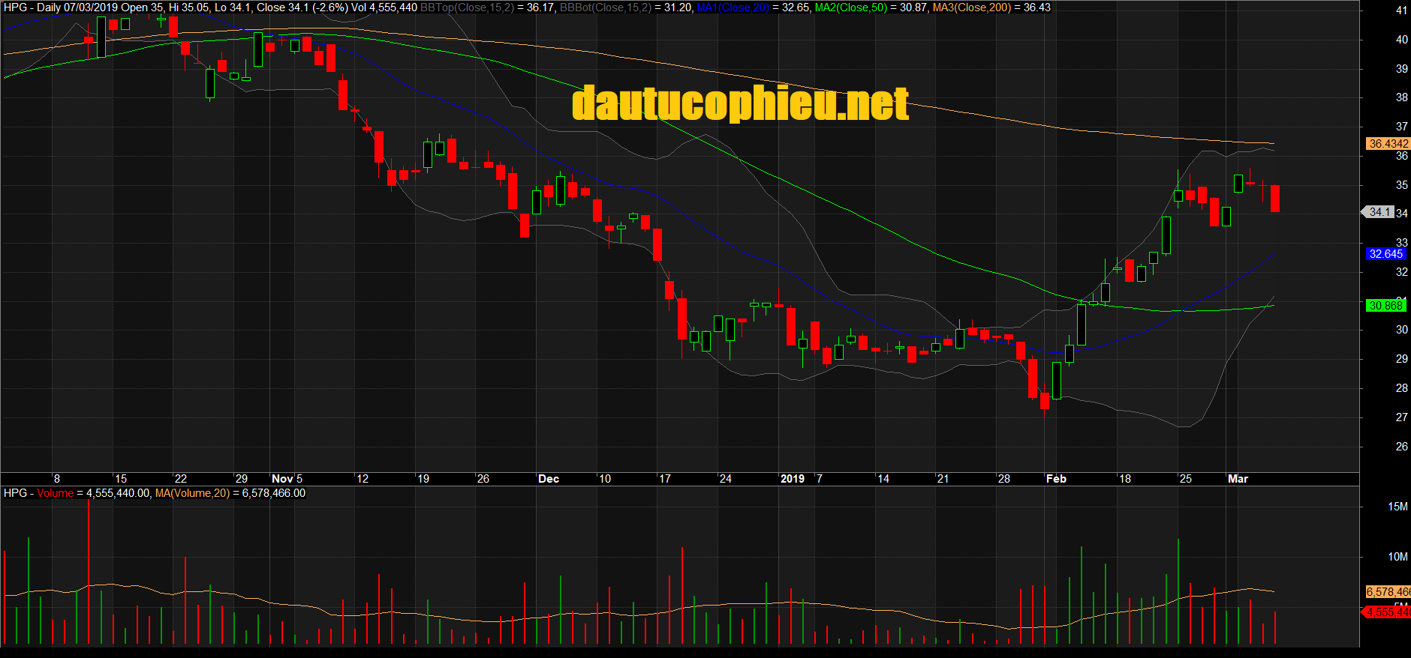The height and width of the screenshot is (658, 1411).
Task: Click the blue 32.645 price tag
Action: (x=1385, y=254)
